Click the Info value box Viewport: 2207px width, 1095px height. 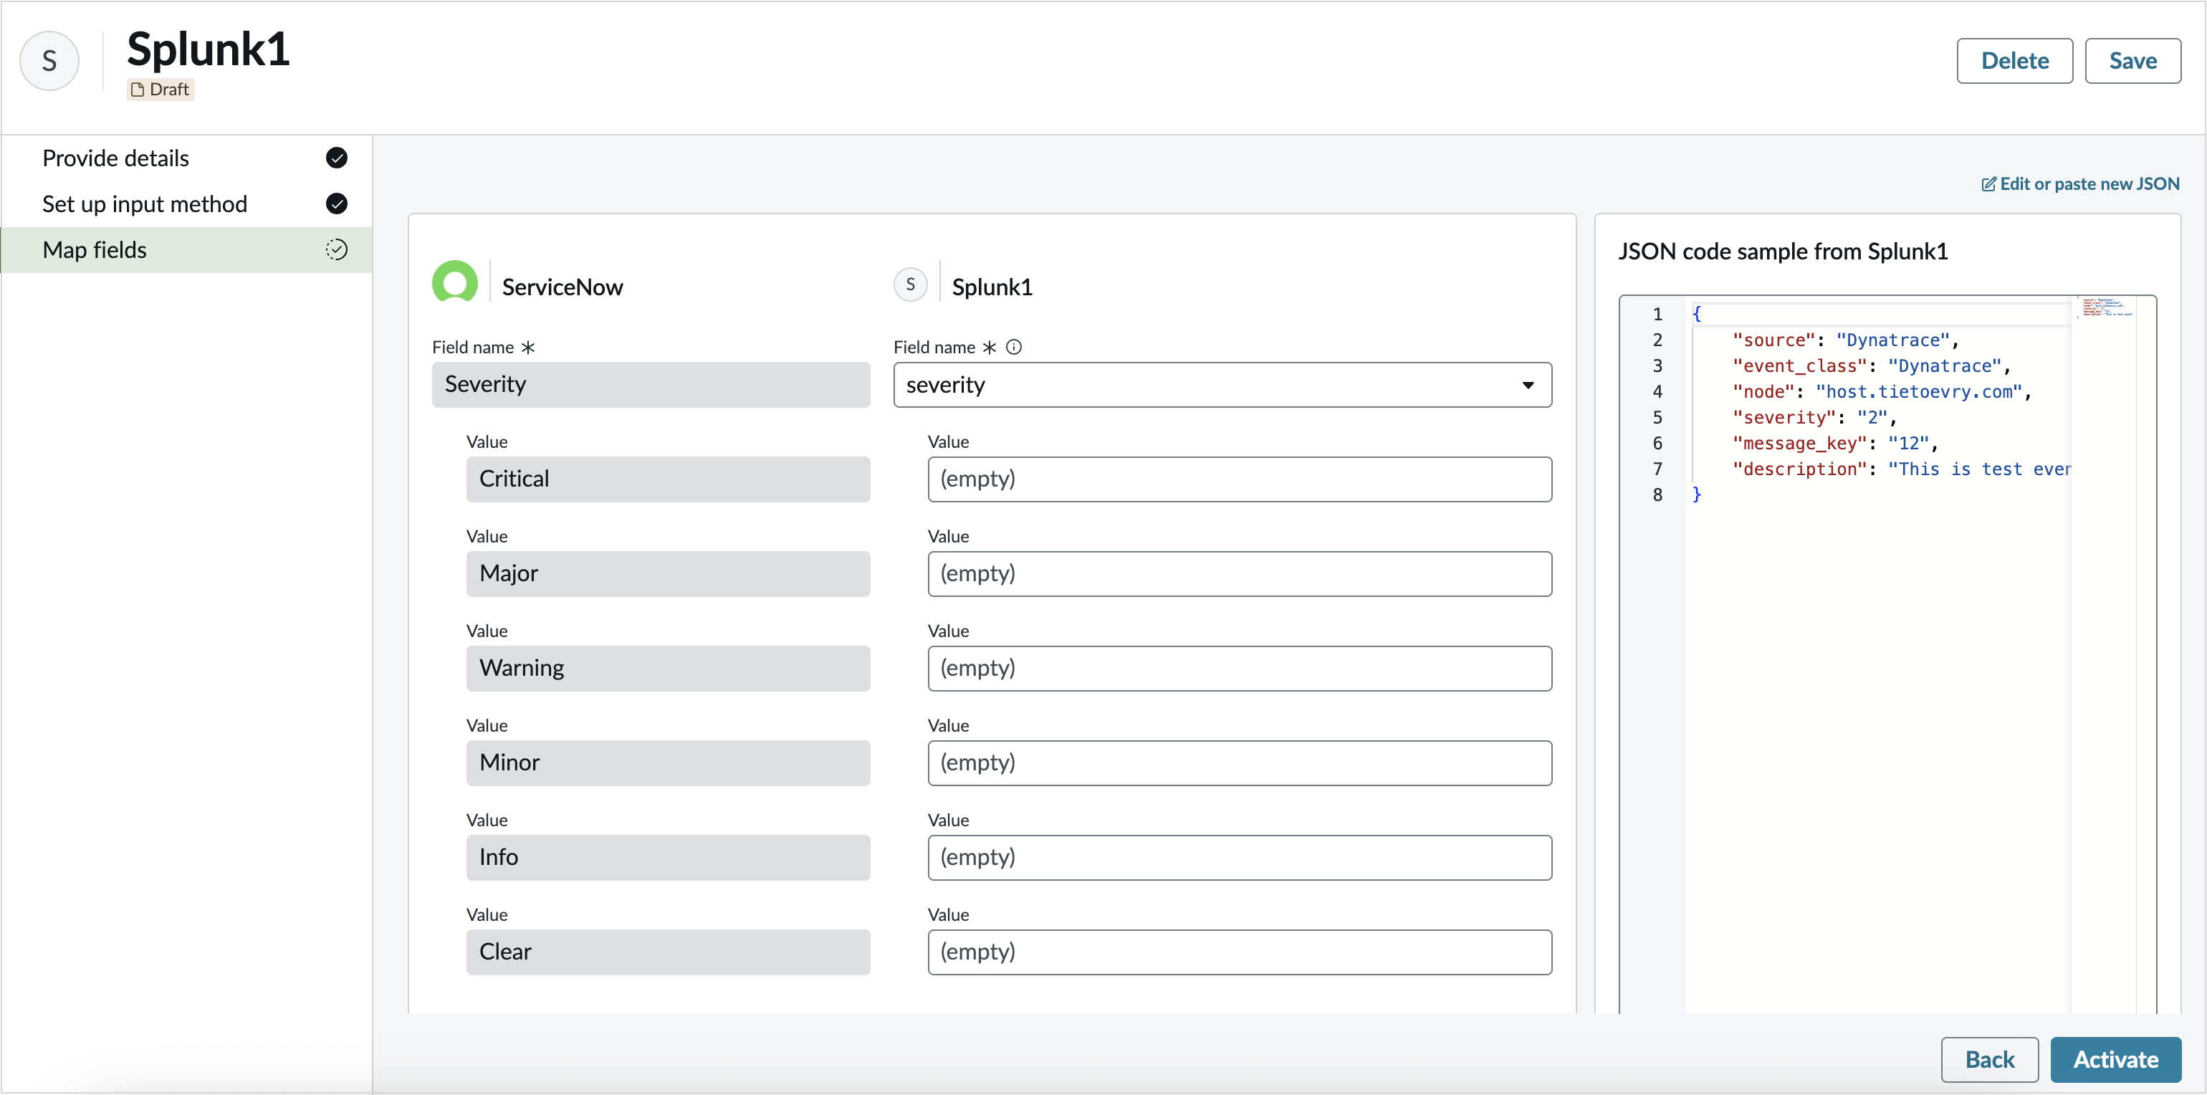[x=669, y=858]
